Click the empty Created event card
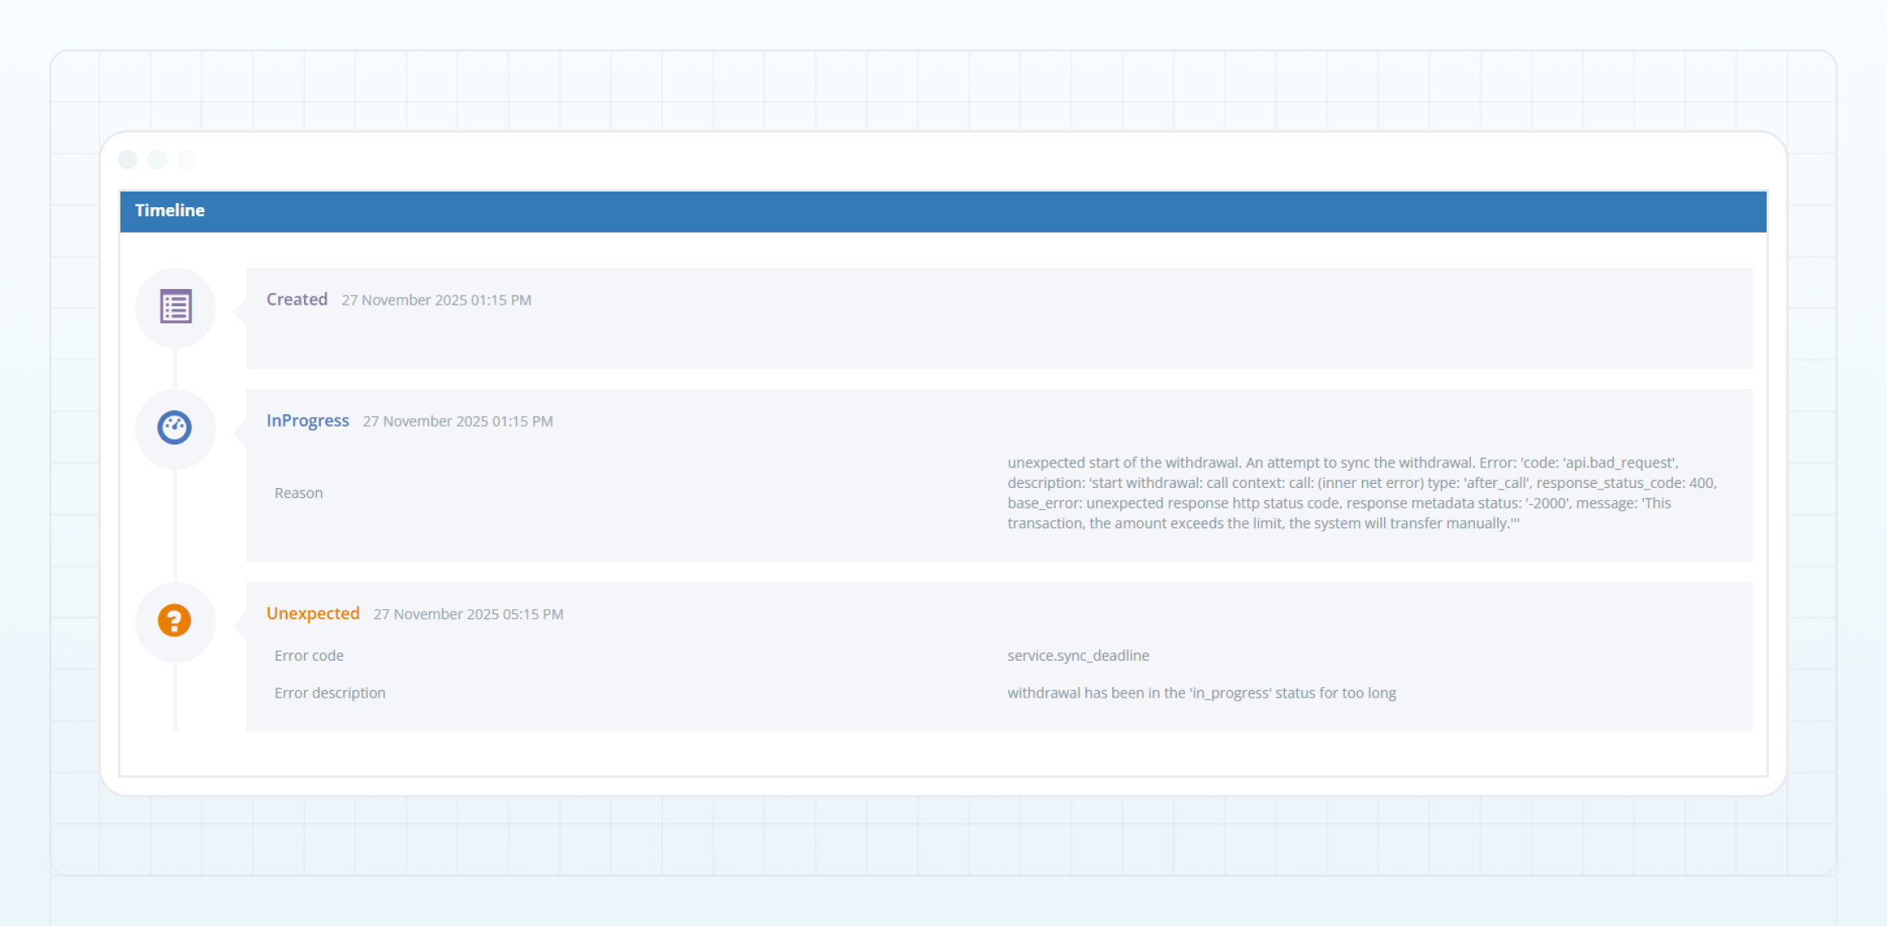Viewport: 1887px width, 926px height. tap(999, 340)
